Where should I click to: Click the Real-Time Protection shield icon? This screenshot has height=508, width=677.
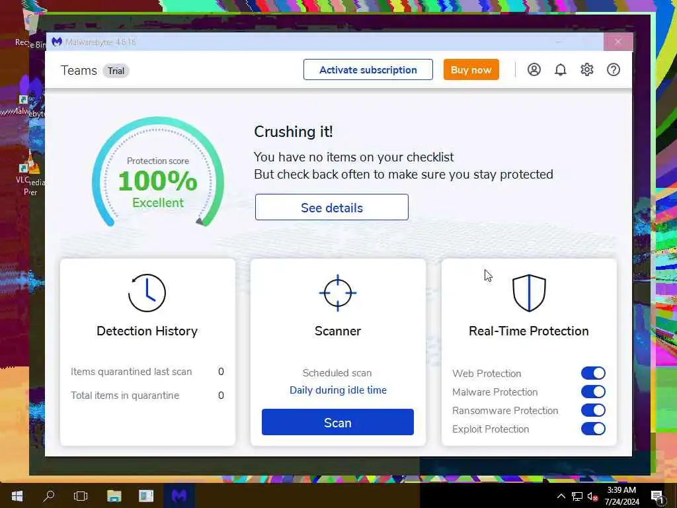[529, 293]
